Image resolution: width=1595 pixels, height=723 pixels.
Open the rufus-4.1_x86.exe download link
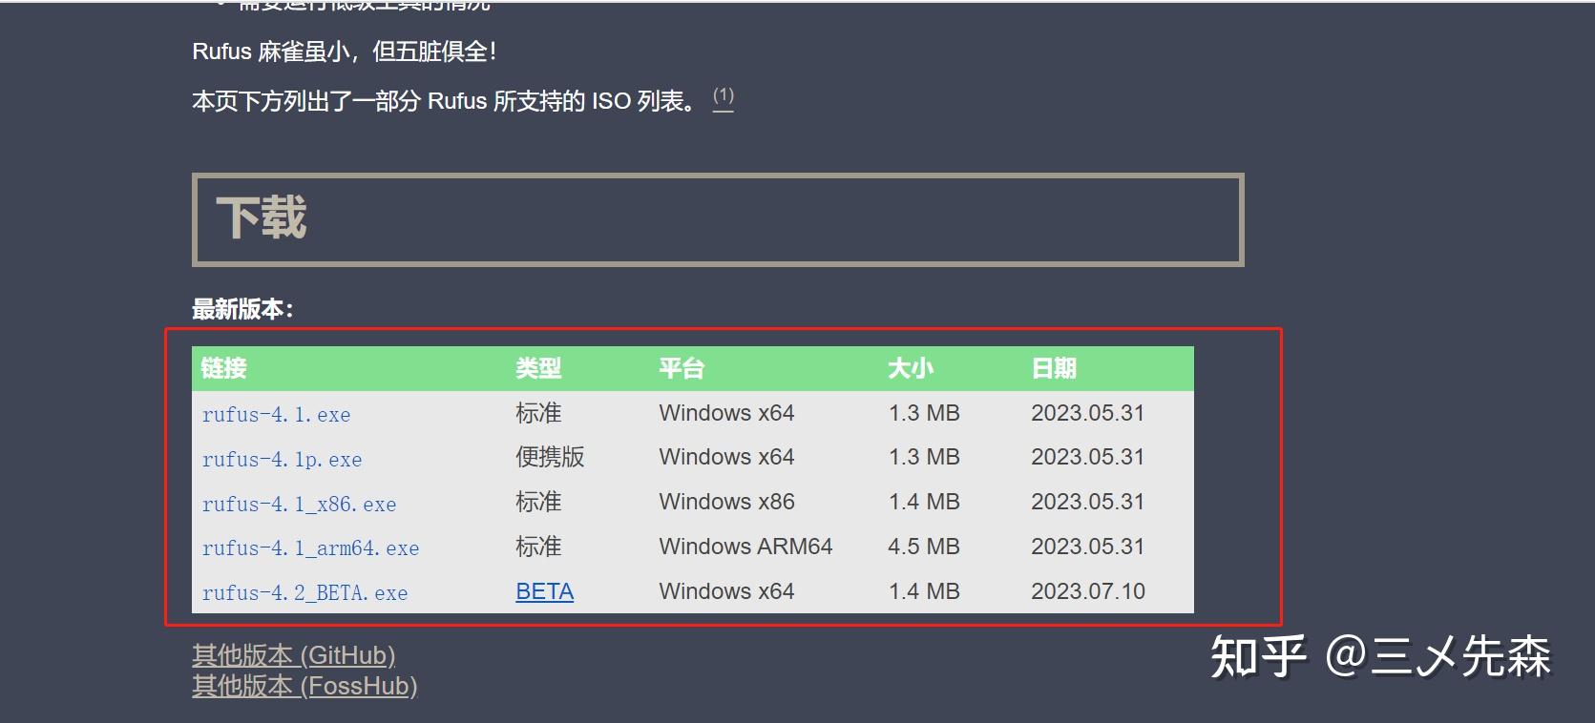coord(299,504)
